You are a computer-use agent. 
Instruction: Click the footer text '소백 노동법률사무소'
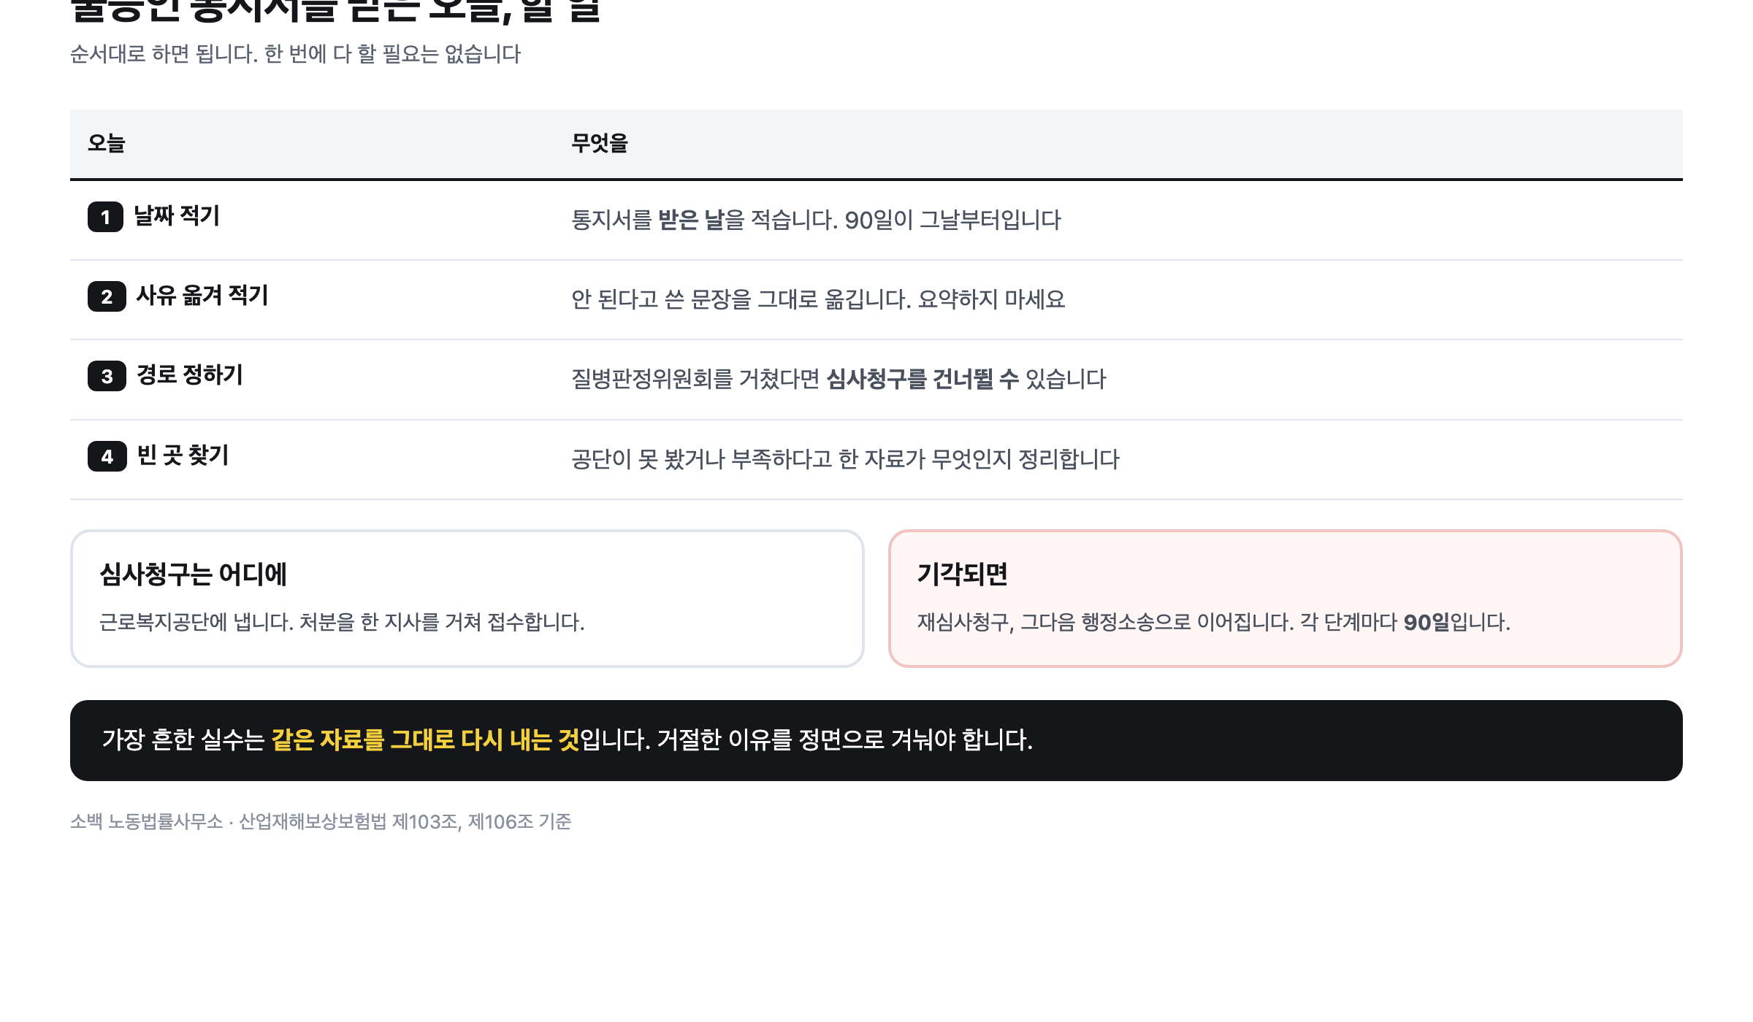146,822
